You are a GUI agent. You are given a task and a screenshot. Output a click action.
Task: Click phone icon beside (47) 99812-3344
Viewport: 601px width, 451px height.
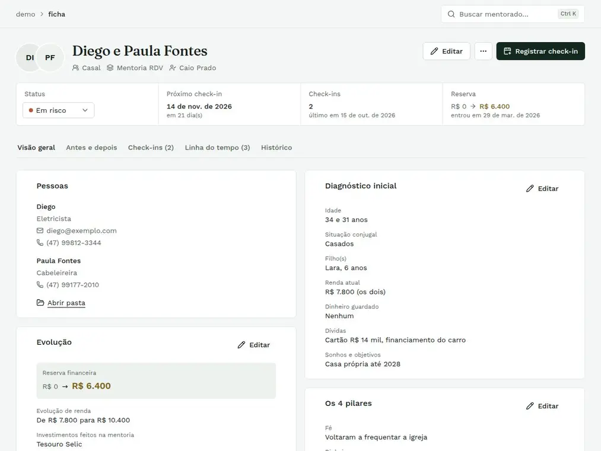point(40,243)
